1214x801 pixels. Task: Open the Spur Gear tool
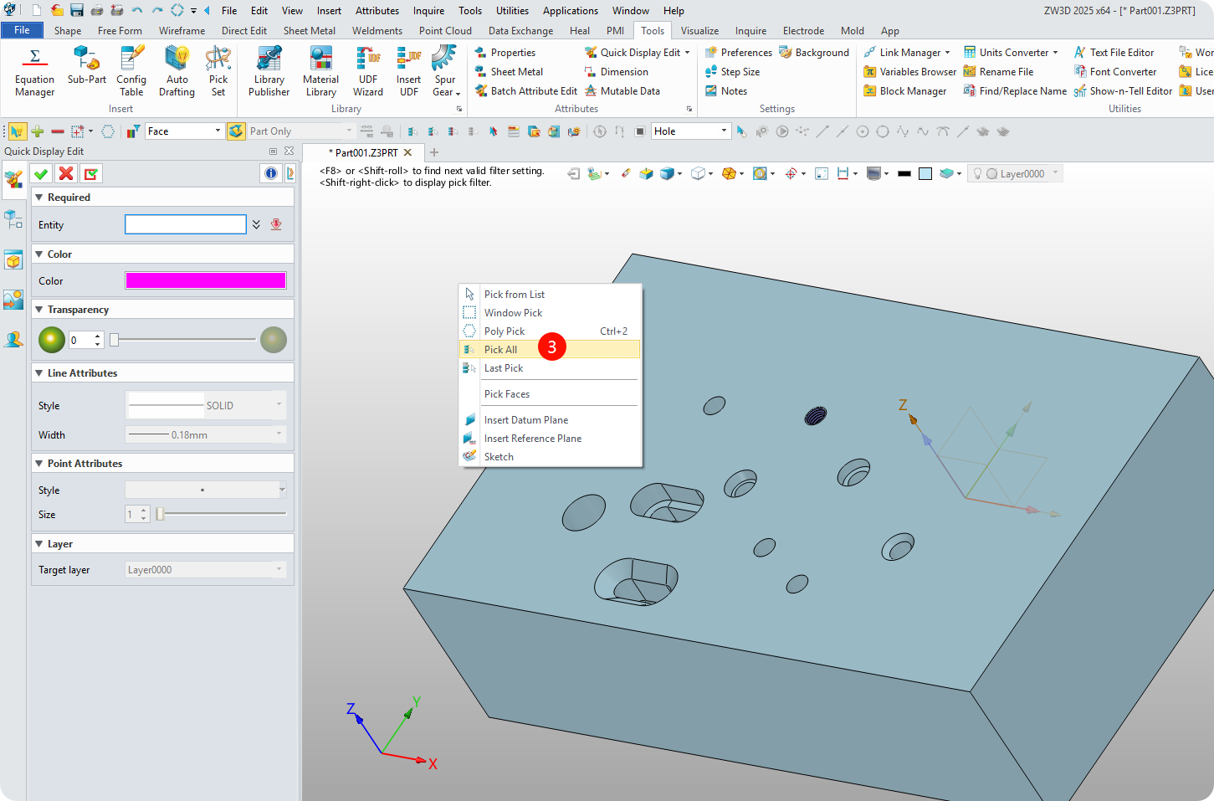445,71
